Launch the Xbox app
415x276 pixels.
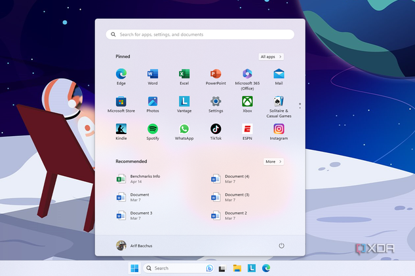pos(247,105)
